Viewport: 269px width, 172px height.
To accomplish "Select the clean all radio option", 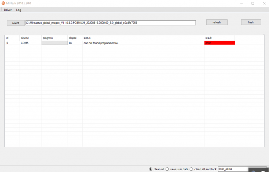I will click(157, 169).
